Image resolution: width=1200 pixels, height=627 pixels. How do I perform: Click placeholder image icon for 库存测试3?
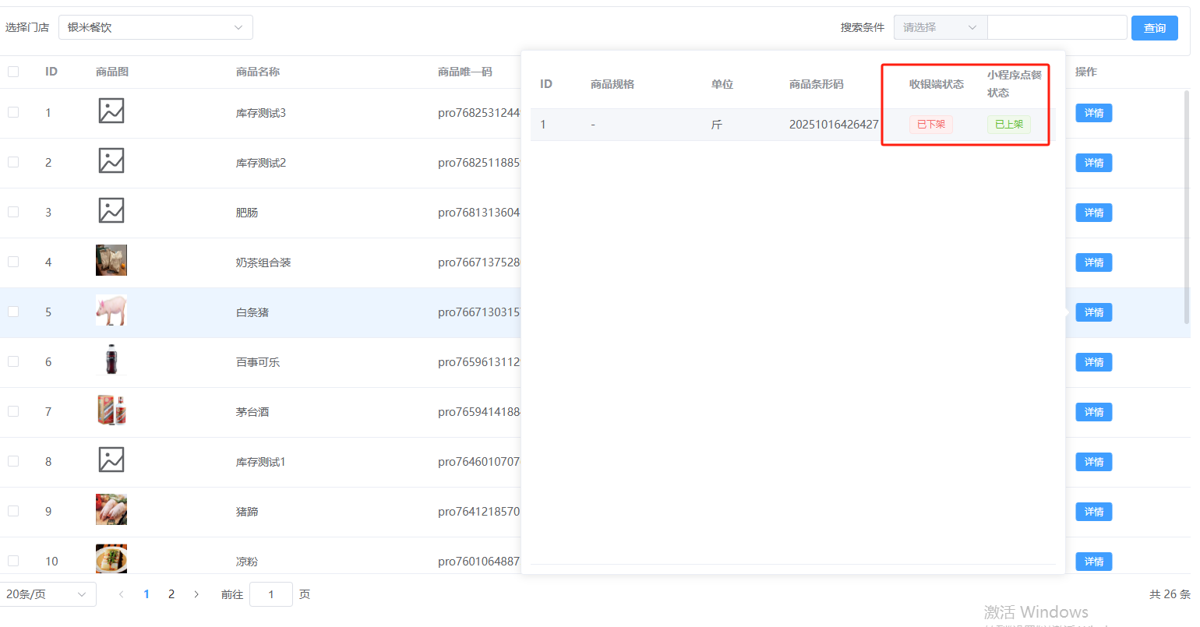point(111,111)
